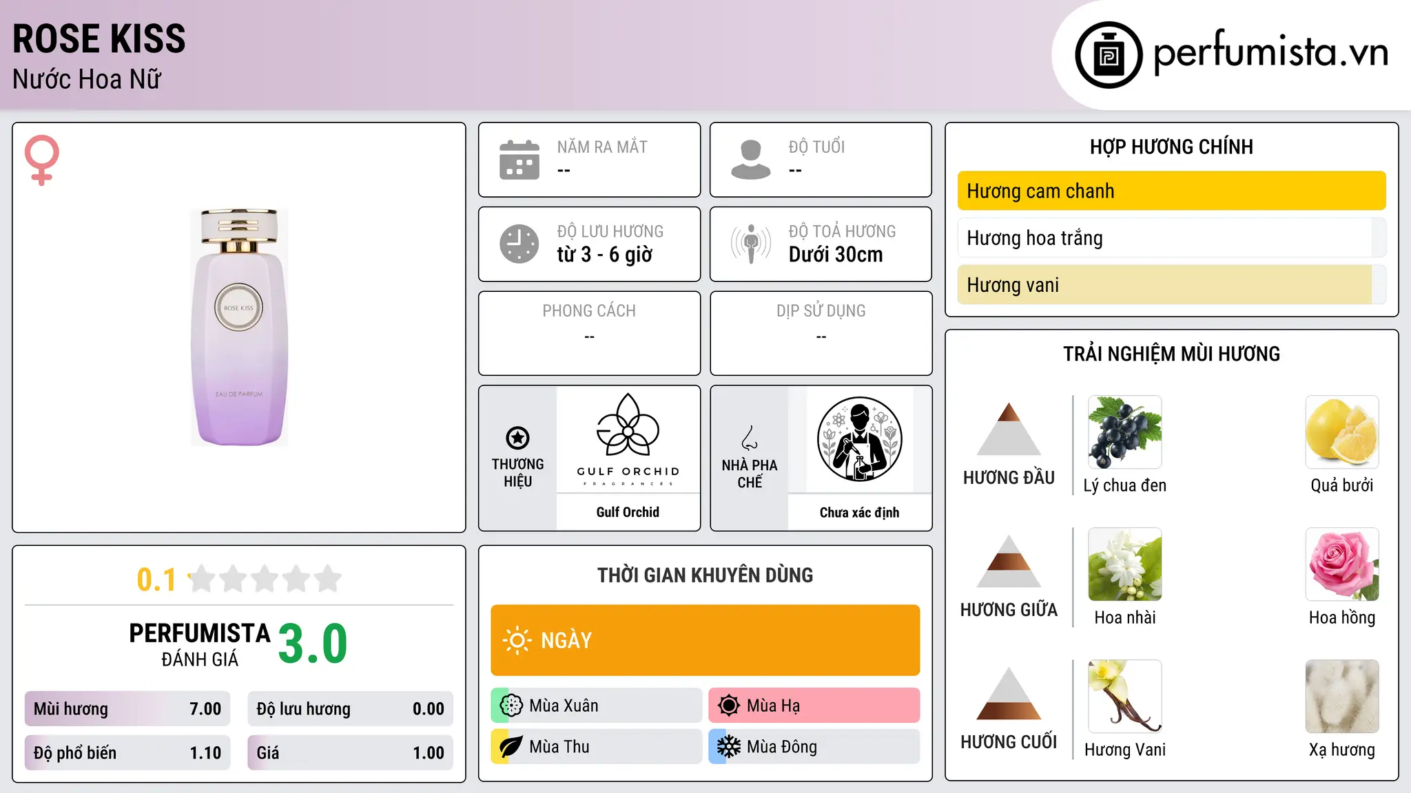Select the Xạ hương musk note image

(x=1342, y=697)
